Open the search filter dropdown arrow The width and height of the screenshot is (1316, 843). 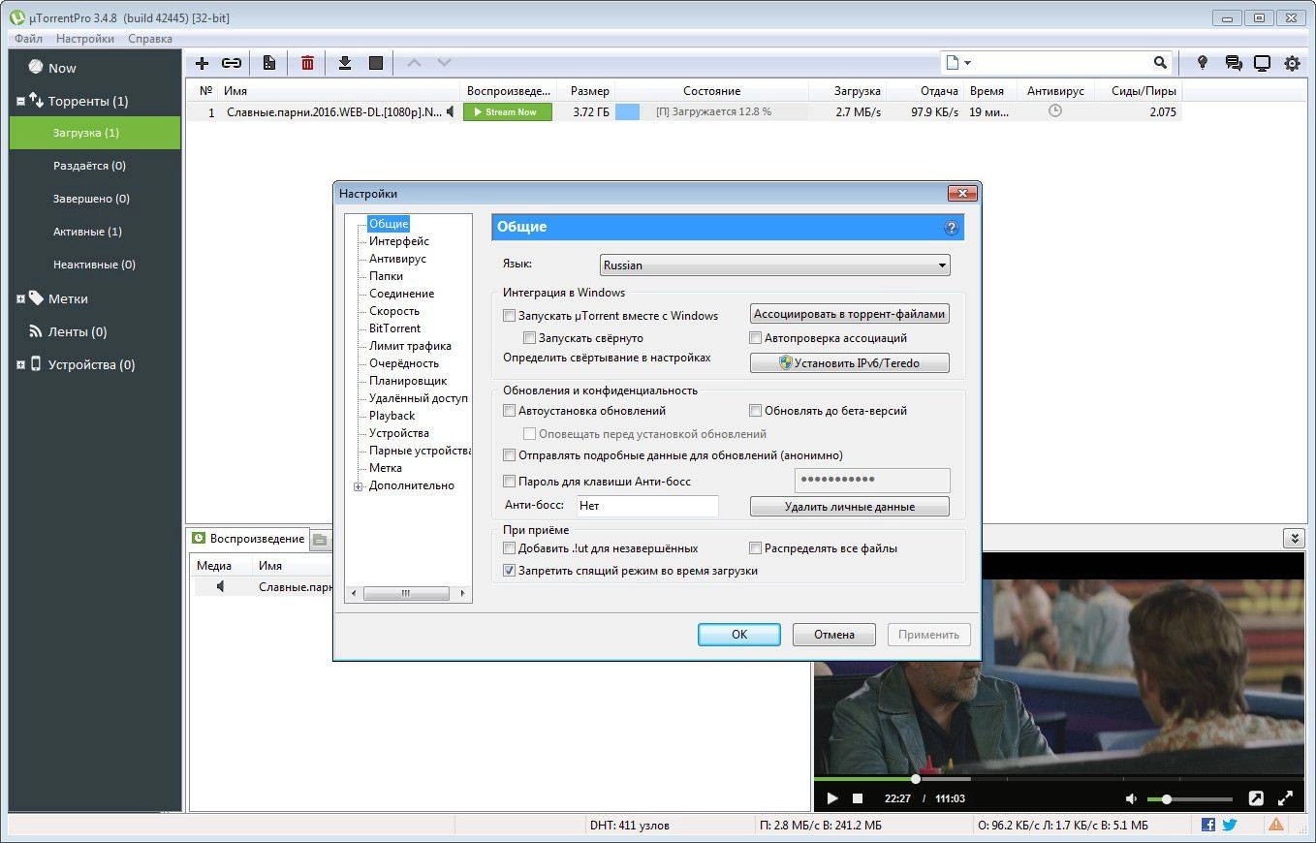(965, 62)
